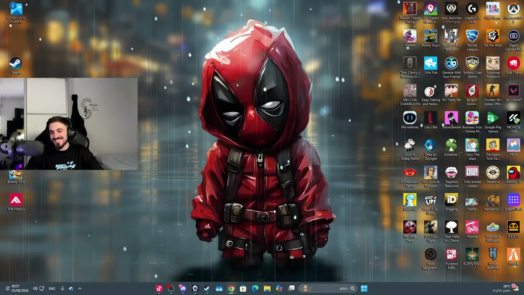Click the Waterpark Simulator icon

click(x=492, y=231)
